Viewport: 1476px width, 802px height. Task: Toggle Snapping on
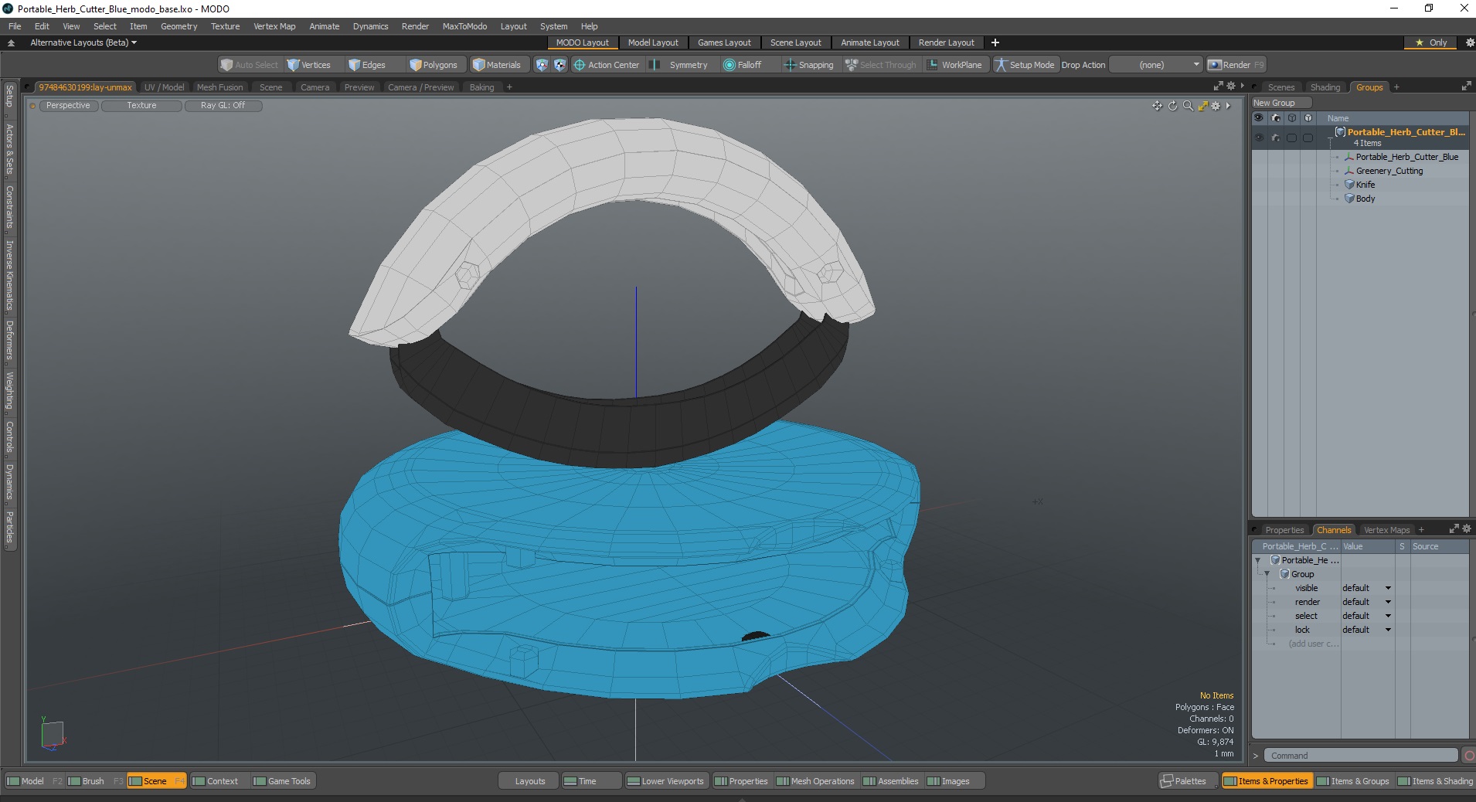808,65
